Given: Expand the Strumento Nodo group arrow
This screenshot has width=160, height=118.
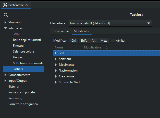Looking at the screenshot, I should [x=56, y=82].
